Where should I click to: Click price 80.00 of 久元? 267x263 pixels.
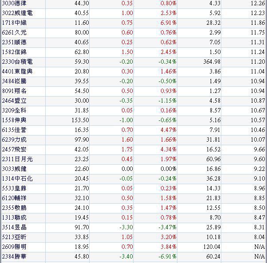pos(82,32)
